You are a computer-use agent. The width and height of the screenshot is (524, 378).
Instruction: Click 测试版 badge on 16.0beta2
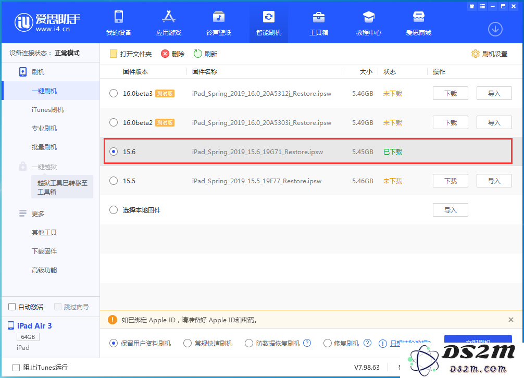(165, 122)
